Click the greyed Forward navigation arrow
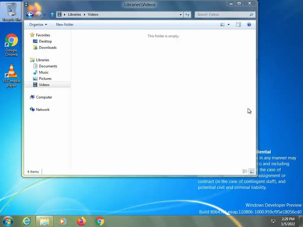Image resolution: width=303 pixels, height=227 pixels. point(38,15)
